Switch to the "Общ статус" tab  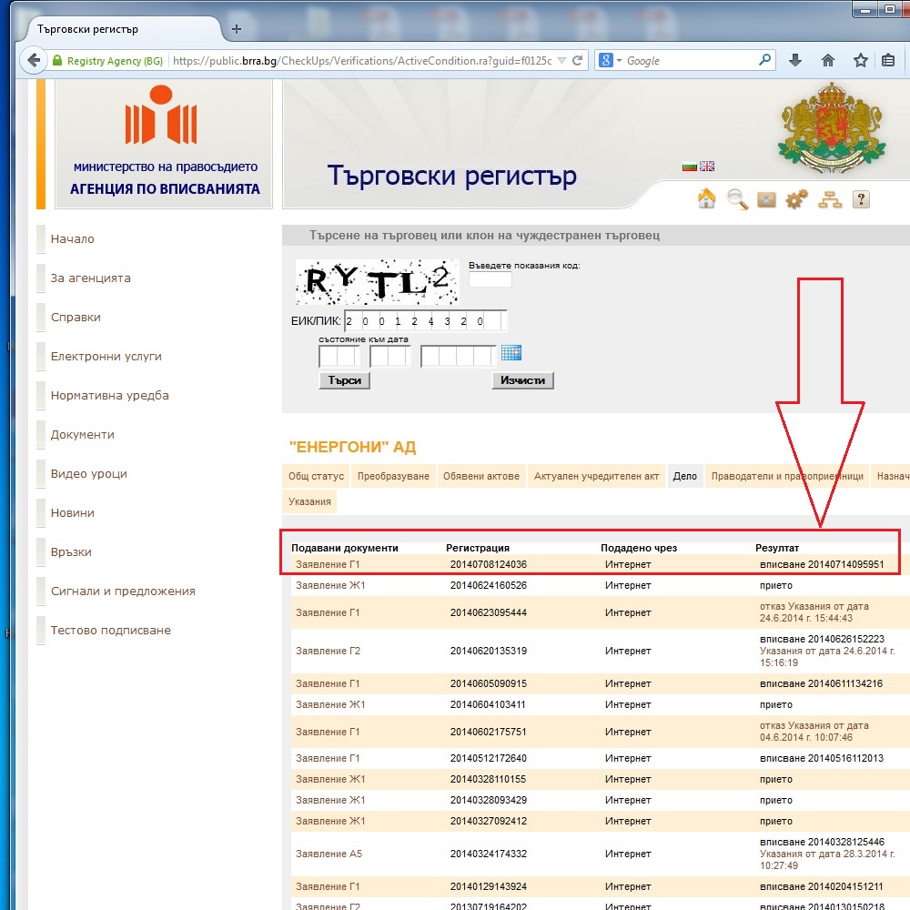(316, 476)
